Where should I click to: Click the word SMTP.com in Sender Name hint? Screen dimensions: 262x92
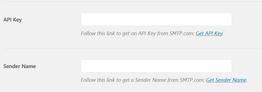(192, 80)
